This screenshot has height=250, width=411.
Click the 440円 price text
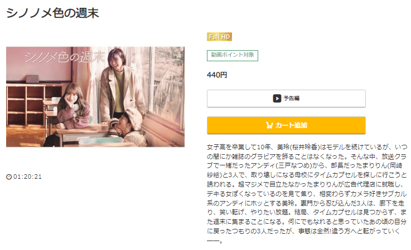[217, 75]
